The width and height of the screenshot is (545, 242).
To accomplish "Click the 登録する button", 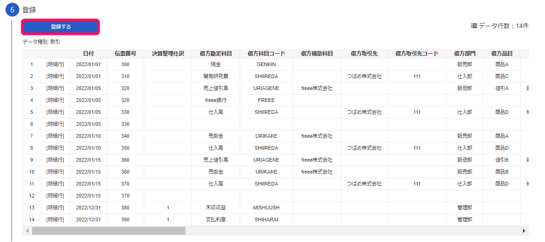I will pyautogui.click(x=61, y=27).
